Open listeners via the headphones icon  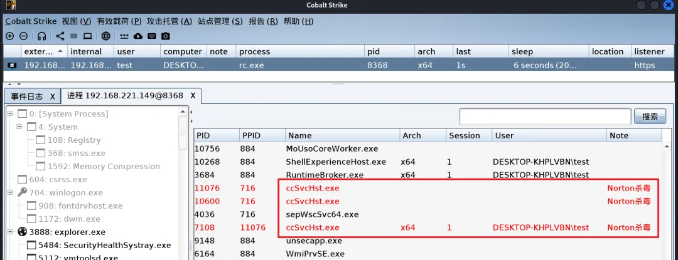pyautogui.click(x=41, y=36)
